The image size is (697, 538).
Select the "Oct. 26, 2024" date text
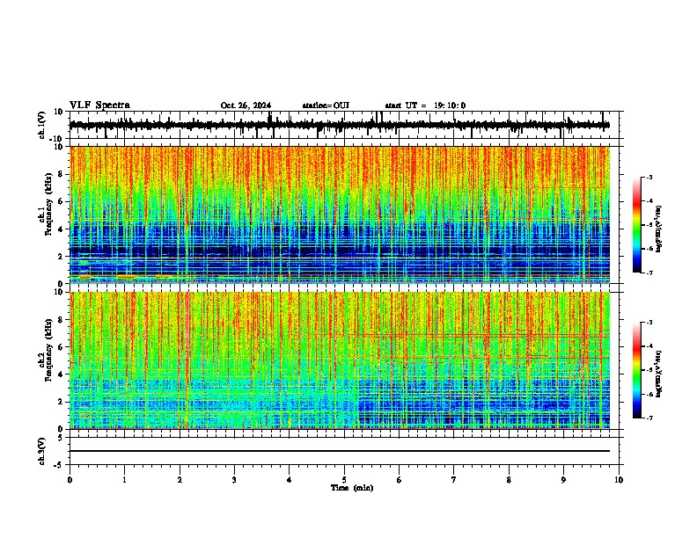coord(246,105)
